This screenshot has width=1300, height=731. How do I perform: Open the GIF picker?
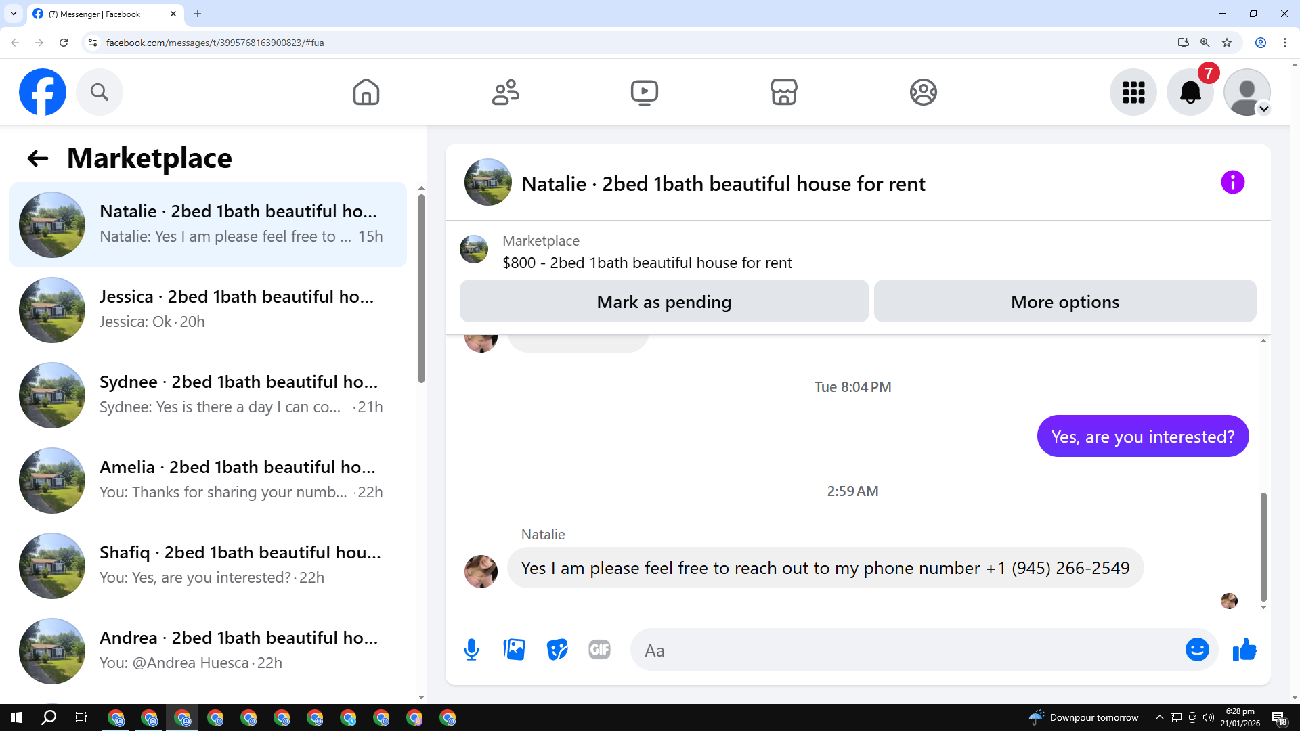599,650
